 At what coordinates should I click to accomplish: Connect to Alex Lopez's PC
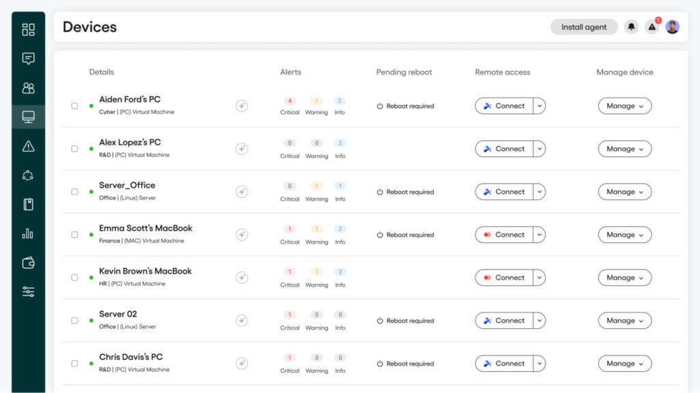pos(504,149)
